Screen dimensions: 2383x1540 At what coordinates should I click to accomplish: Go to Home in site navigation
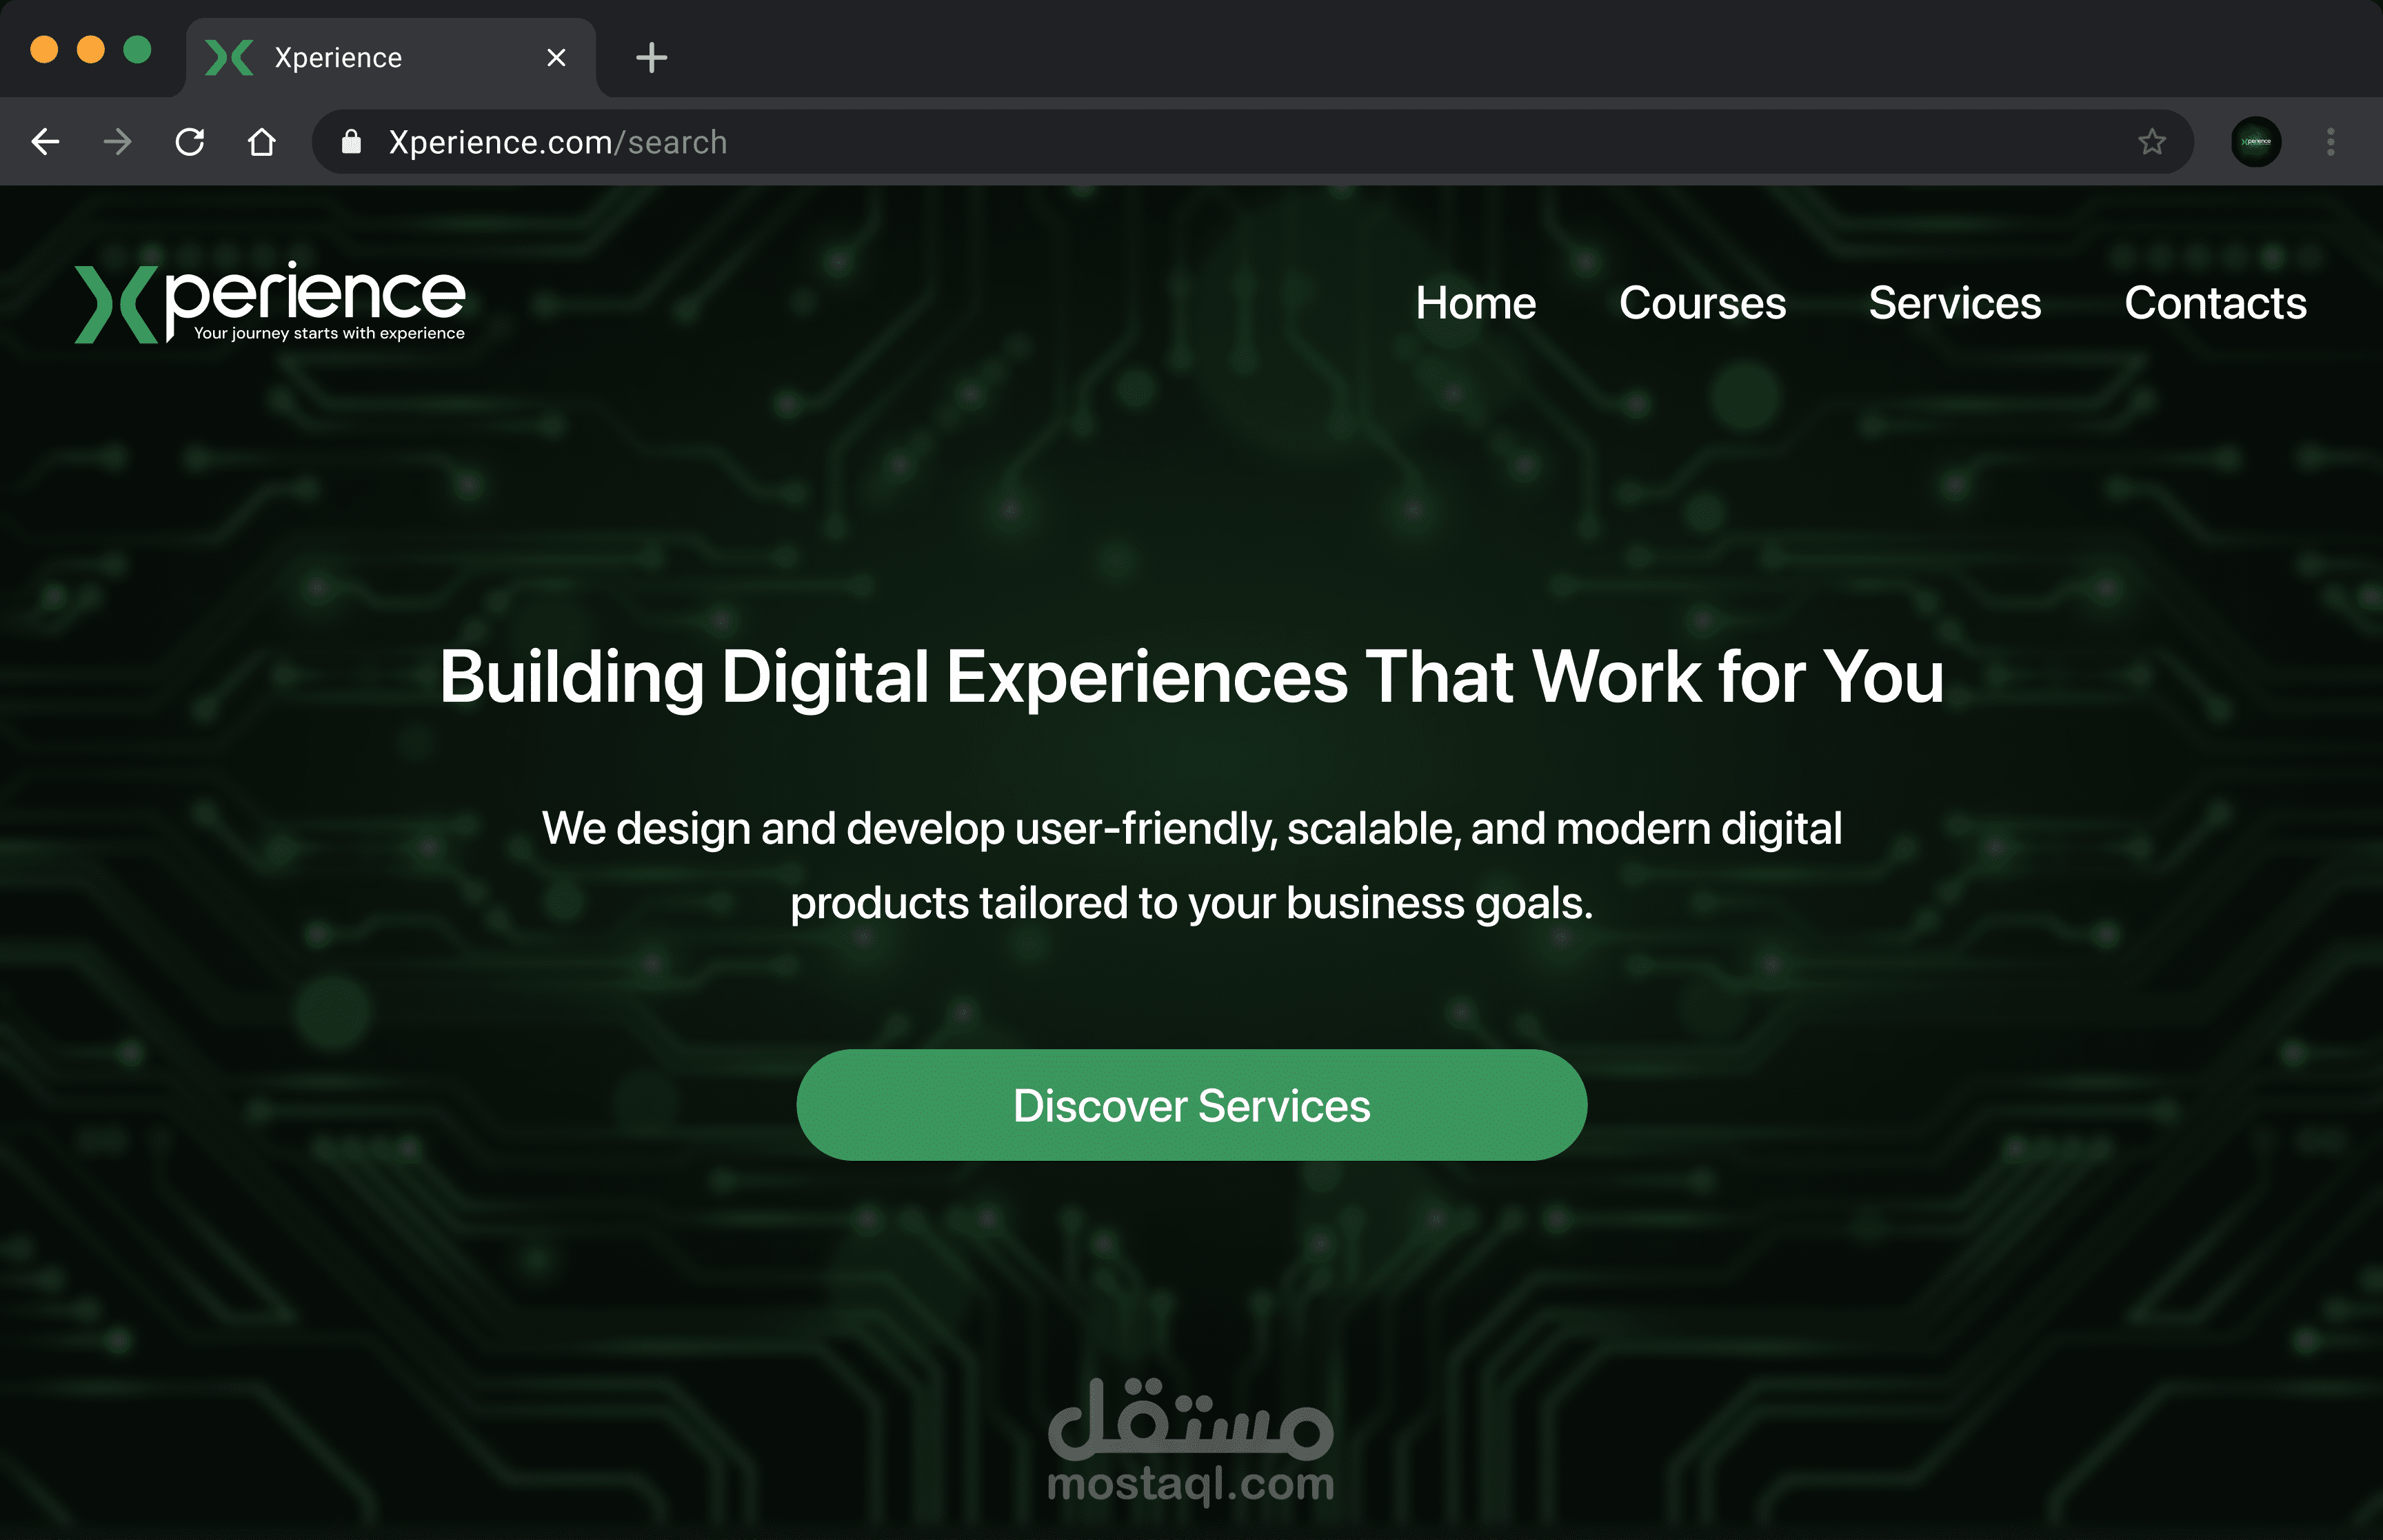pyautogui.click(x=1475, y=303)
